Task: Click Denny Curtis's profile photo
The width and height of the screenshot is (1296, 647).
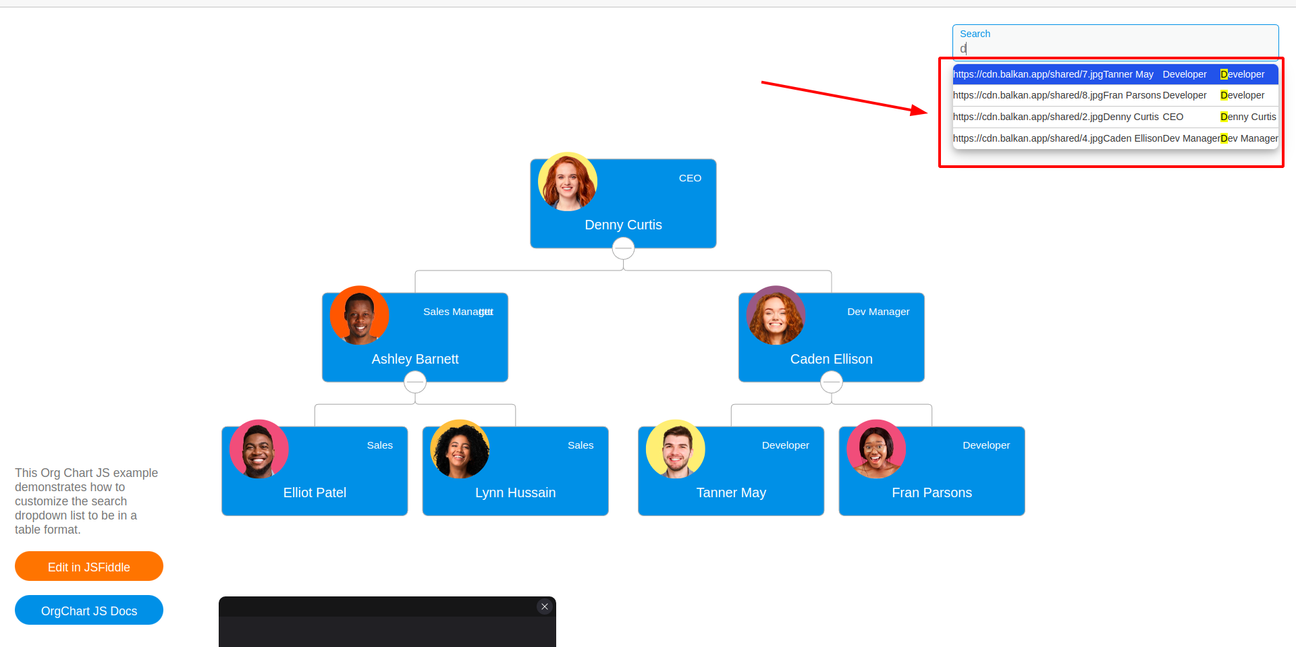Action: [x=567, y=181]
